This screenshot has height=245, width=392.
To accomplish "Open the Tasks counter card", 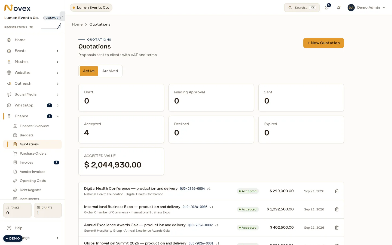I will pyautogui.click(x=17, y=210).
